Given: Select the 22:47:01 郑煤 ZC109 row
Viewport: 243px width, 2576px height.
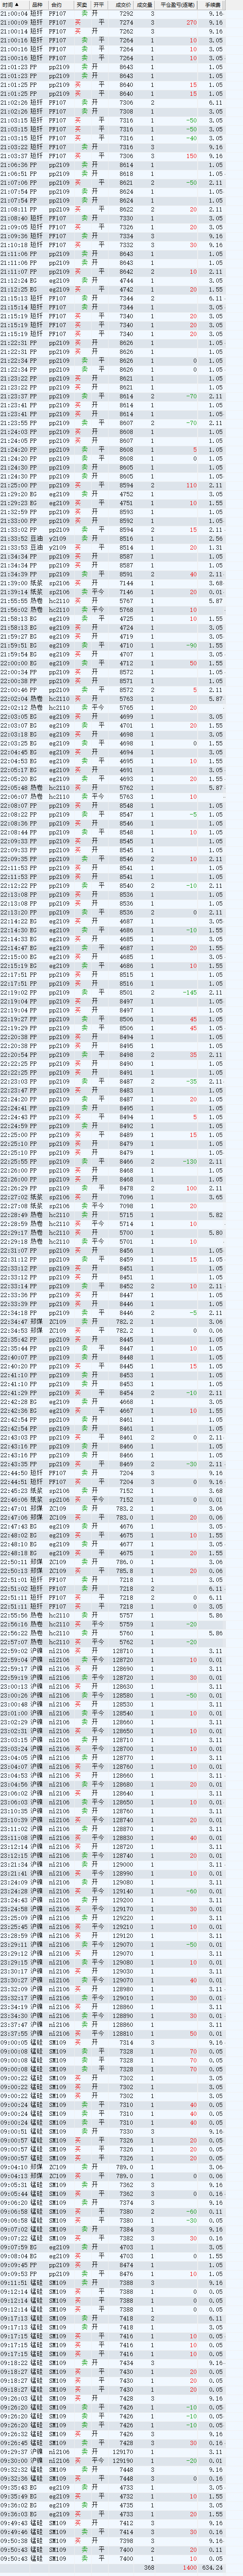Looking at the screenshot, I should [x=112, y=1508].
